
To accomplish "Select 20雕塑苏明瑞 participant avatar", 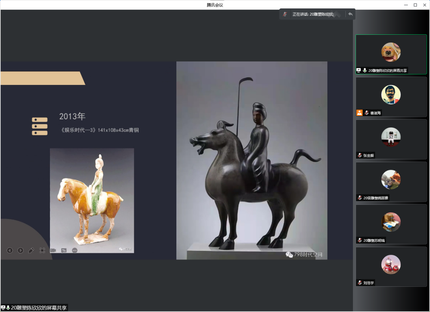I will point(391,222).
